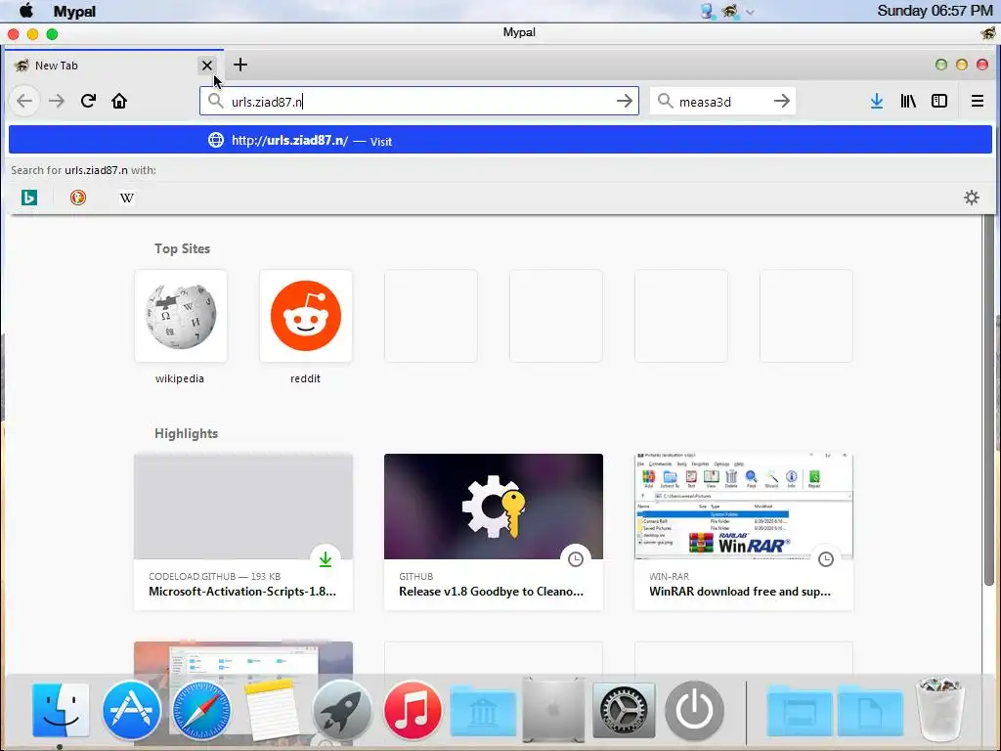Open the Trash in the dock
The image size is (1001, 751).
[x=939, y=708]
